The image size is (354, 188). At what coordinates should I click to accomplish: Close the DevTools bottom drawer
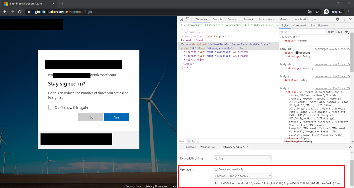(x=350, y=147)
